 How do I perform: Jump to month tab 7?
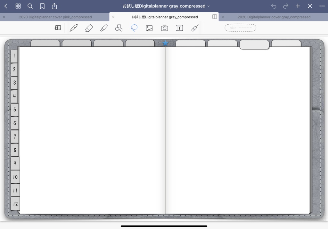[x=15, y=136]
